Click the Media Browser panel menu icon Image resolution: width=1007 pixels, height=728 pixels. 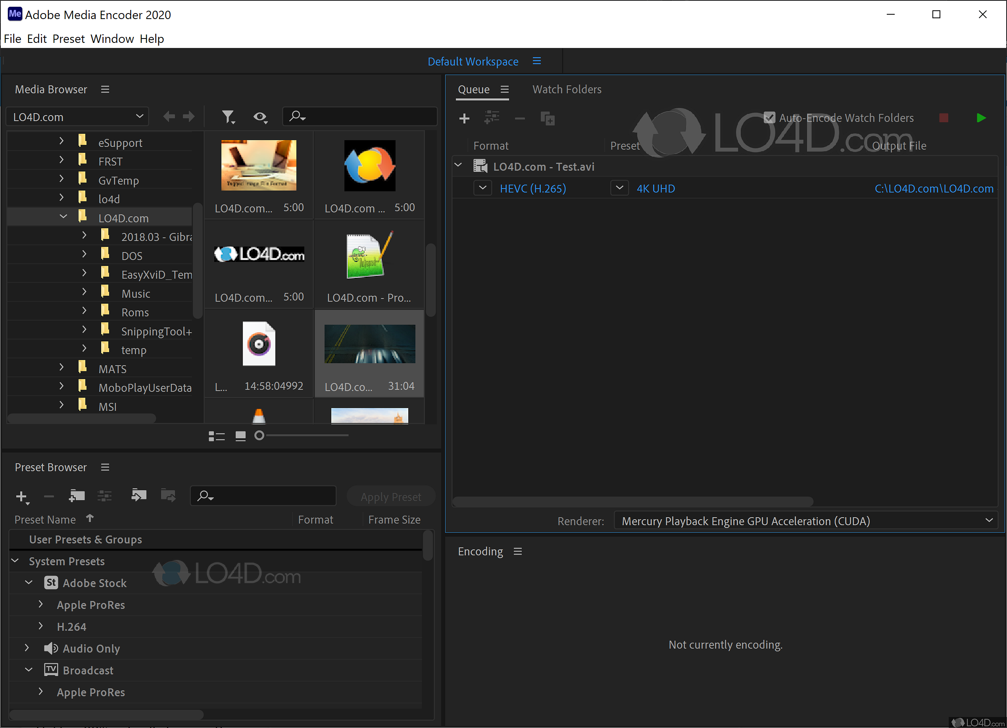(x=106, y=89)
